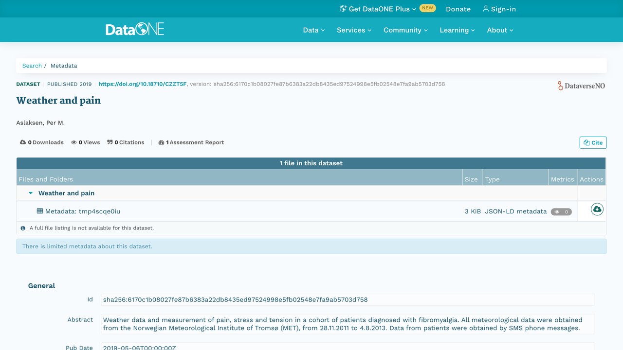Go to Search breadcrumb

point(32,66)
